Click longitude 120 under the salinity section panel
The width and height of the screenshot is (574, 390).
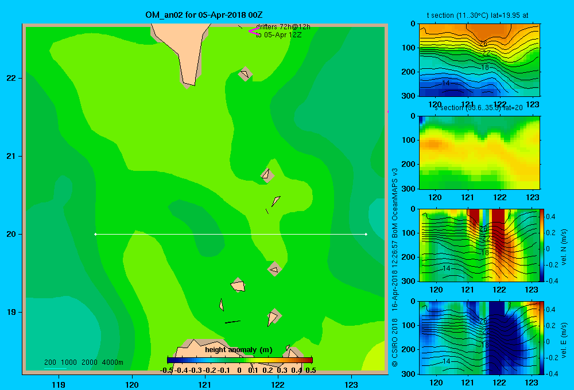point(435,197)
